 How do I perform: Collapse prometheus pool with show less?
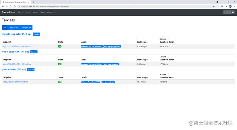31,70
